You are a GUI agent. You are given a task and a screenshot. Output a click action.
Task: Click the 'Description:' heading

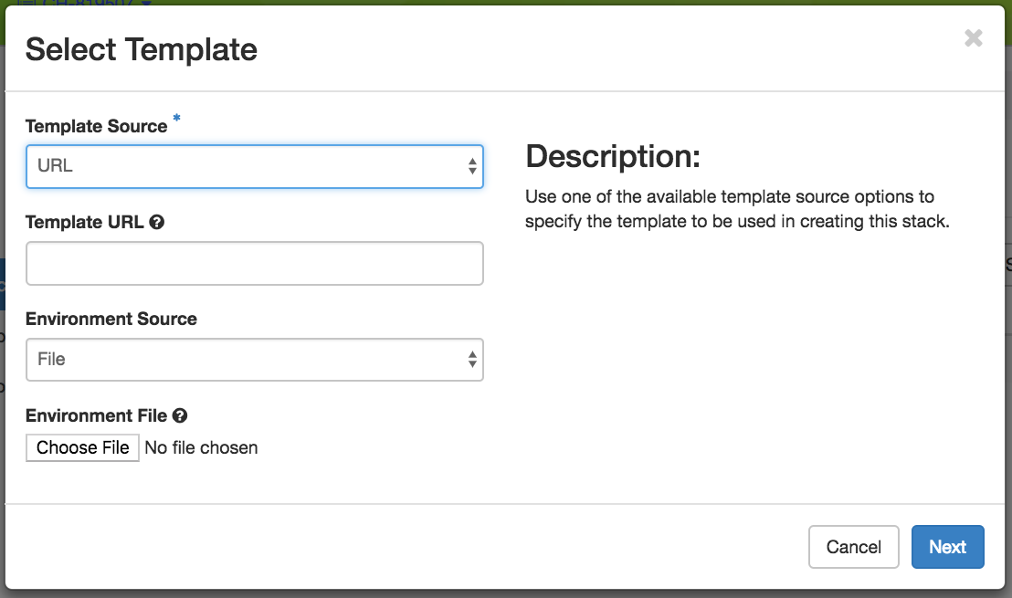[x=613, y=156]
